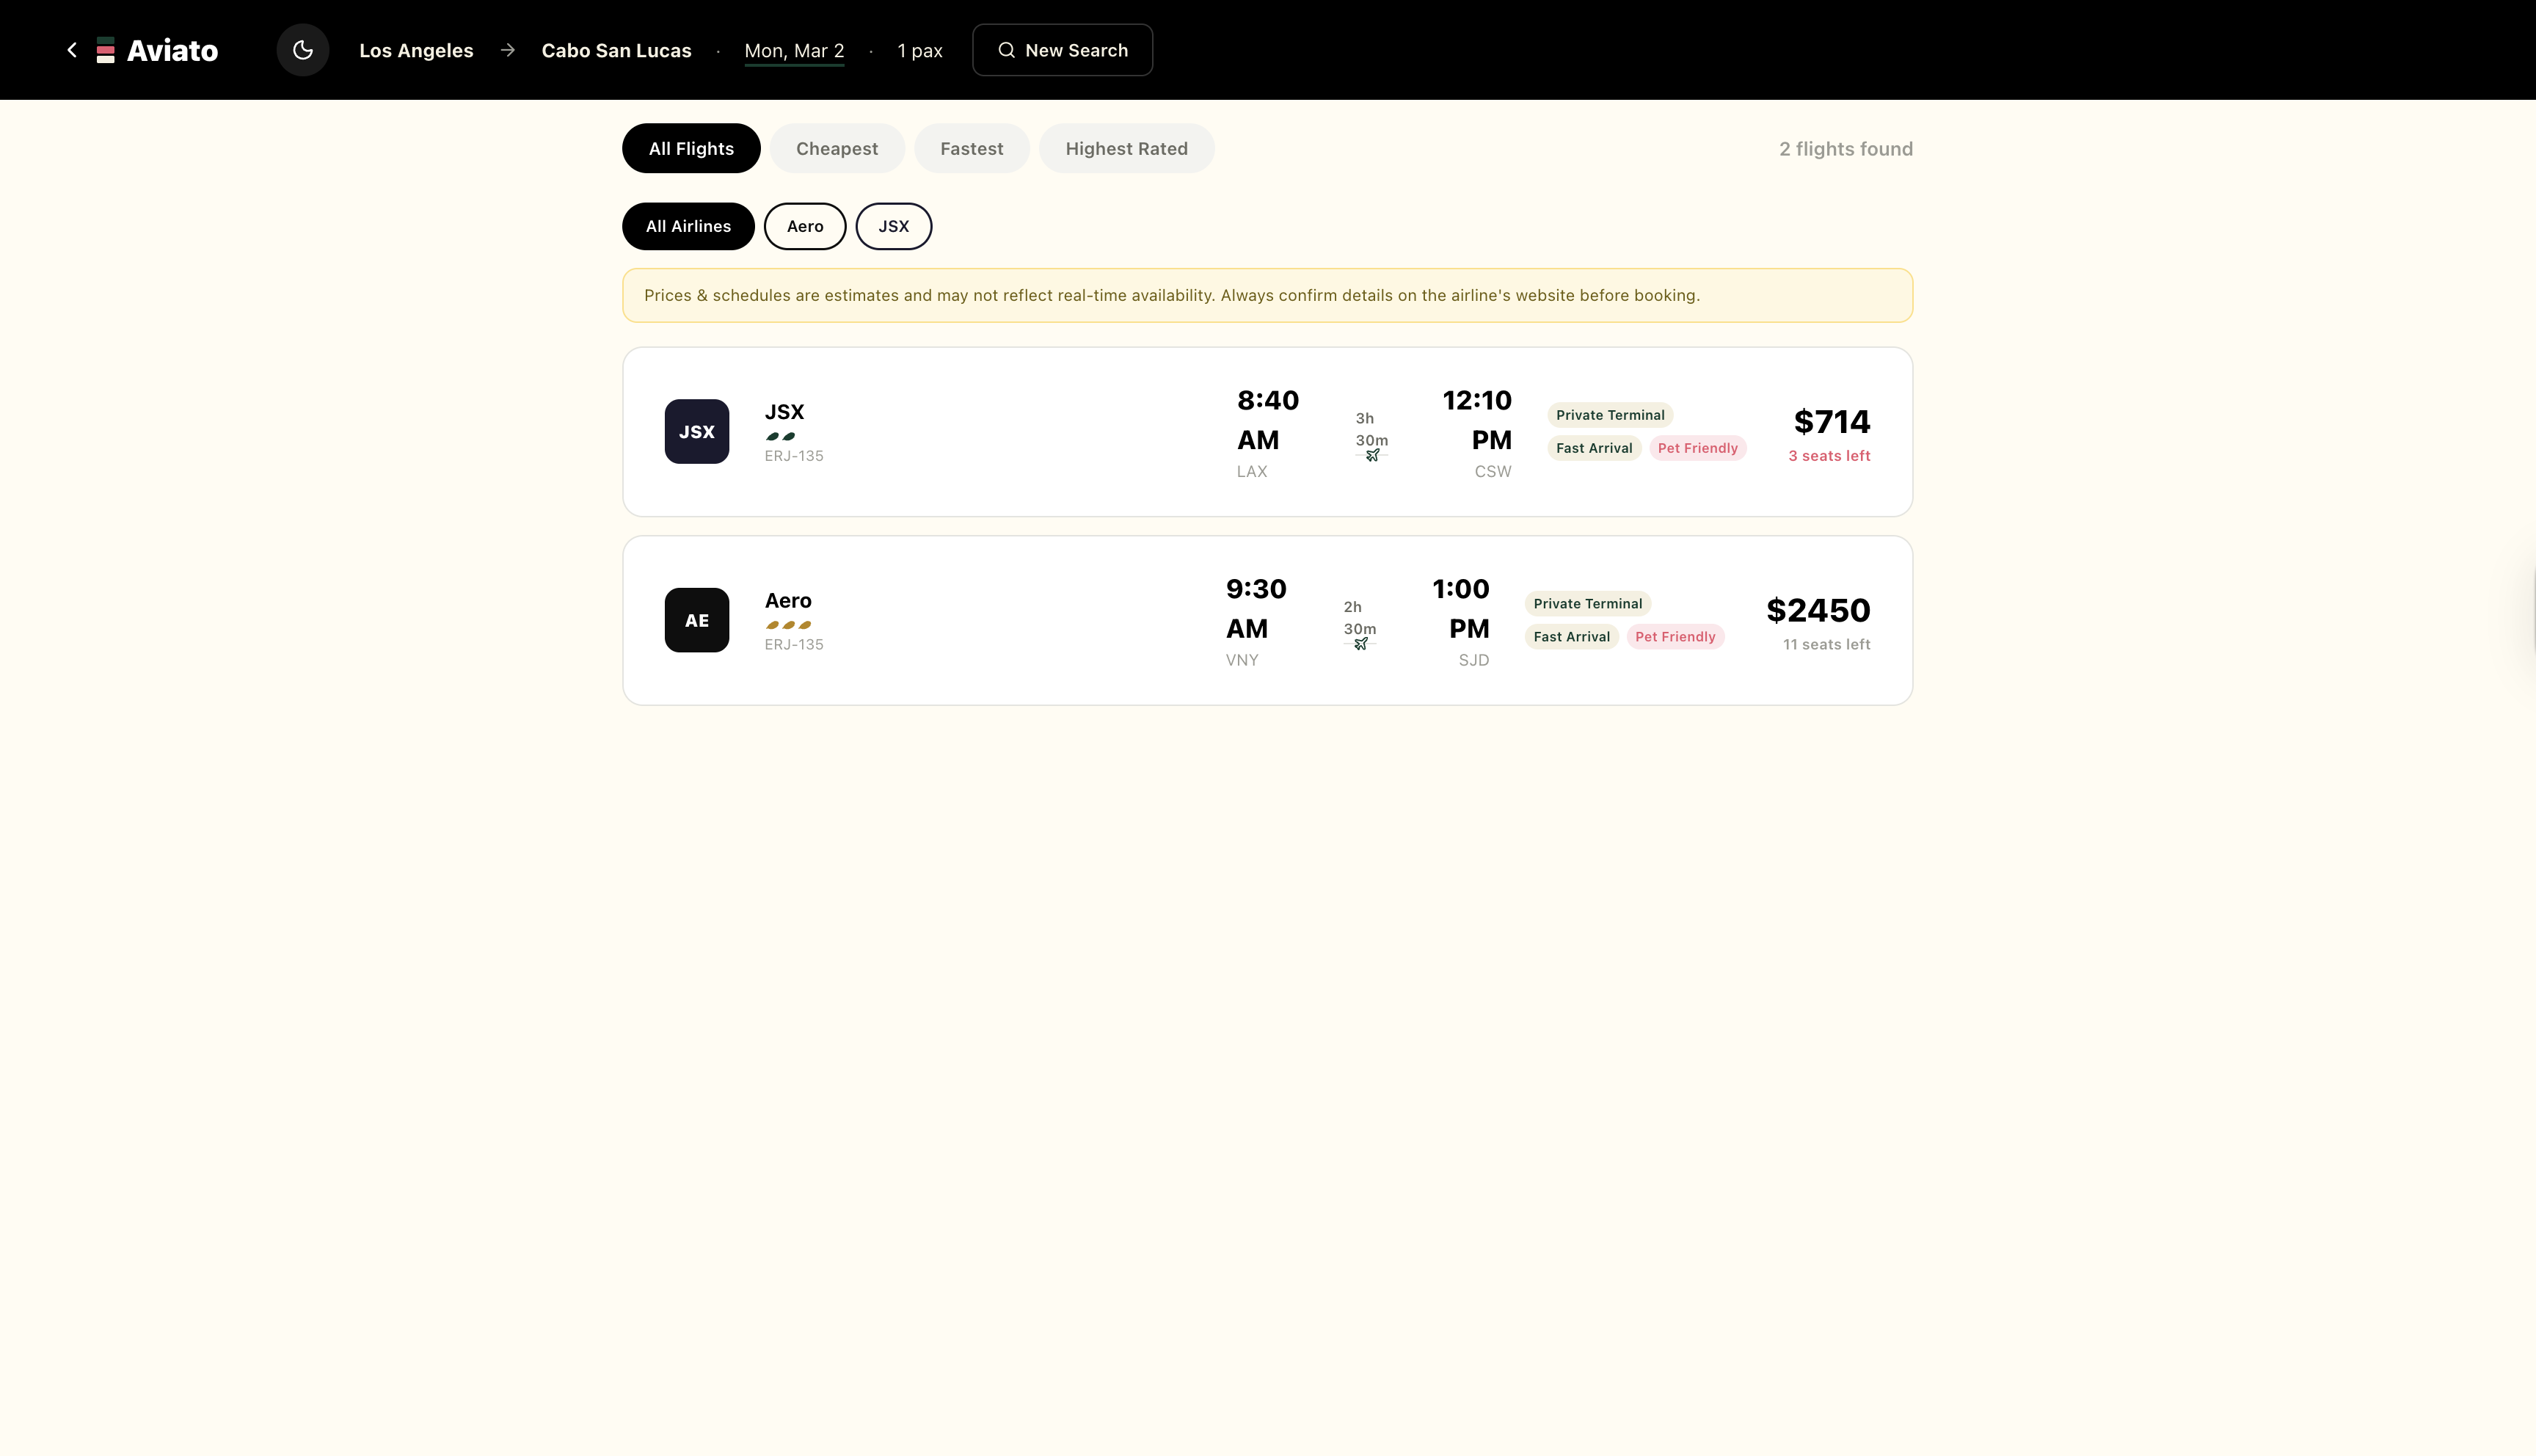The width and height of the screenshot is (2536, 1456).
Task: Select the All Airlines chip
Action: coord(687,226)
